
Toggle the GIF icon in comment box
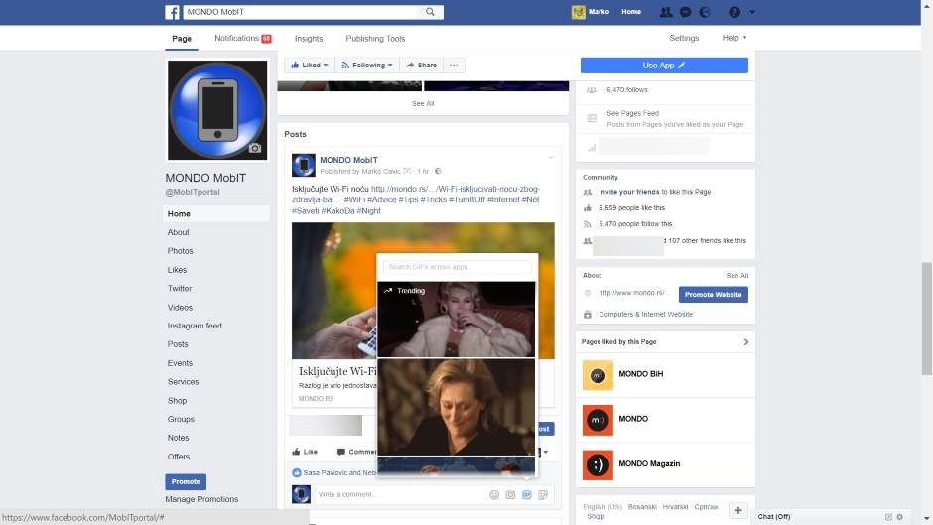pyautogui.click(x=527, y=494)
